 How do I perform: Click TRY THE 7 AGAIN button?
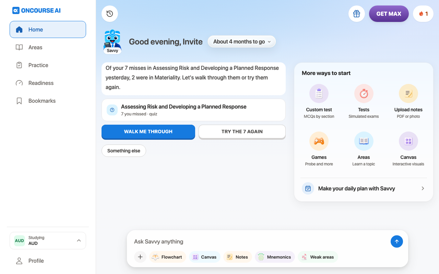coord(242,132)
